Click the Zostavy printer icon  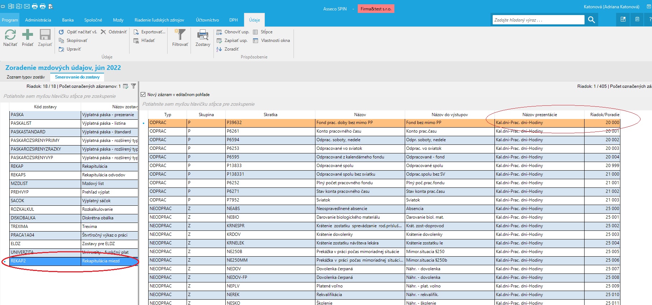click(x=203, y=35)
